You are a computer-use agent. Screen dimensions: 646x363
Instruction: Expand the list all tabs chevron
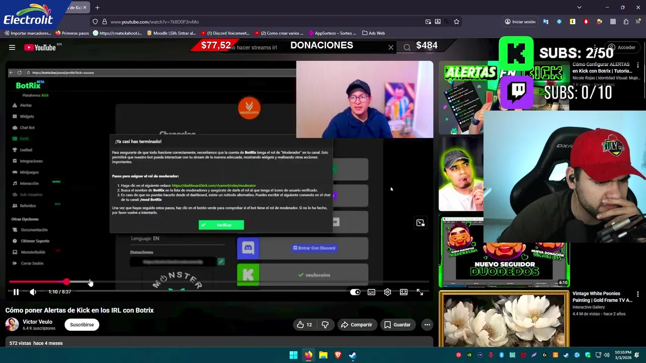pyautogui.click(x=579, y=8)
